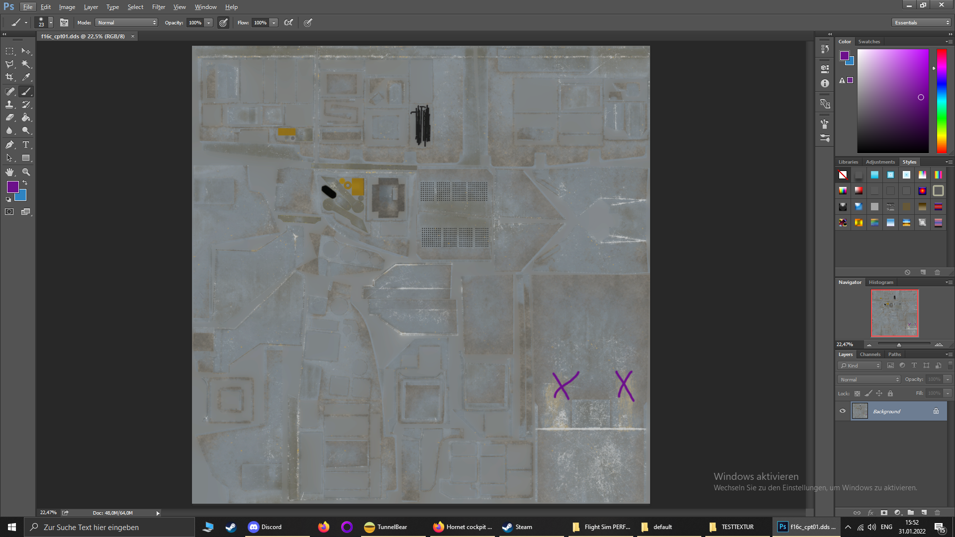Open the Brush panel toggle
Viewport: 955px width, 537px height.
click(64, 22)
